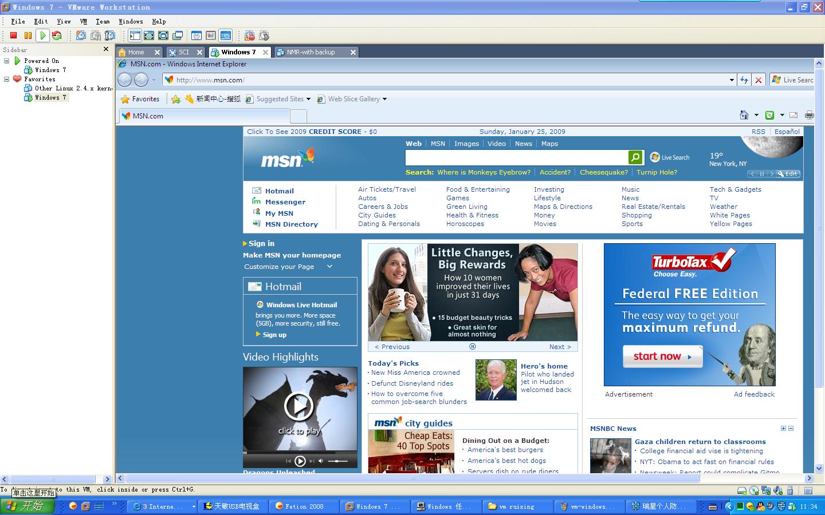Click the IE Print icon
This screenshot has width=825, height=515.
(x=810, y=115)
